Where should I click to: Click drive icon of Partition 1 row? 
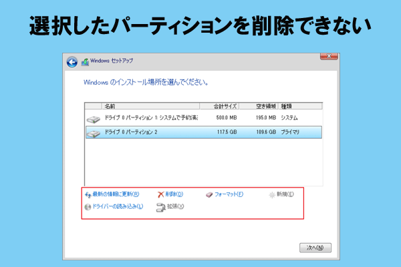coord(94,119)
